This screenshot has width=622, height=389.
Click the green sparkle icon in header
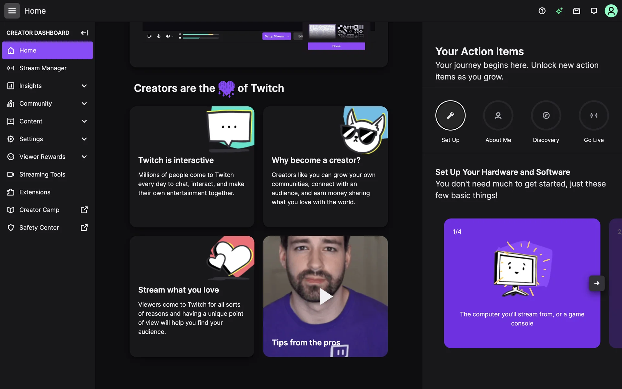[x=559, y=11]
